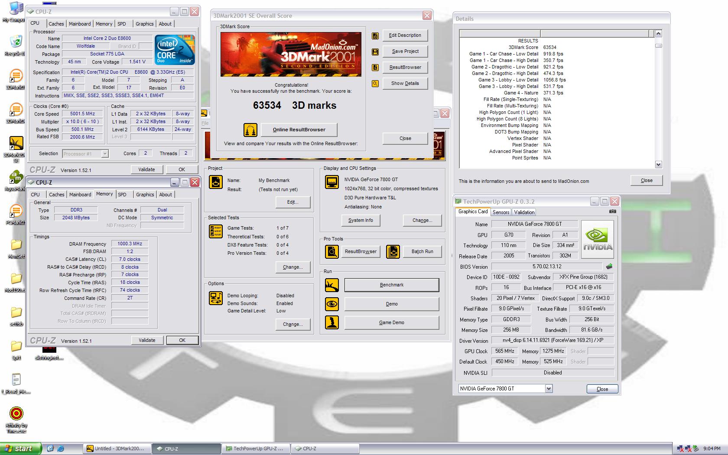This screenshot has width=728, height=455.
Task: Click the Show Details button
Action: point(405,84)
